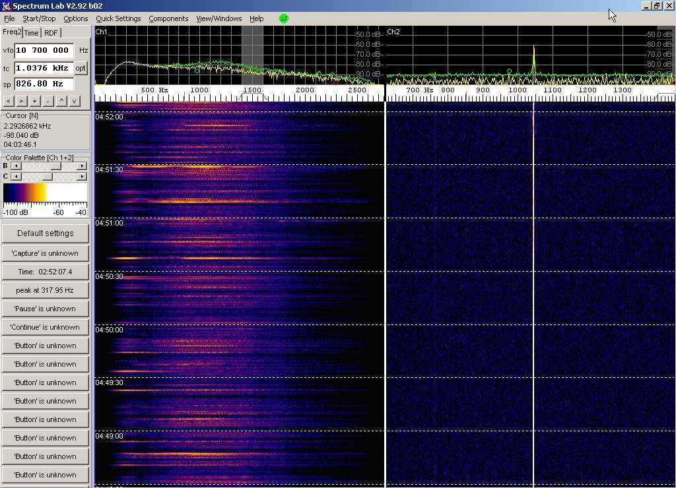Click left arrow of brightness B scrollbar
The height and width of the screenshot is (488, 676).
[x=16, y=166]
